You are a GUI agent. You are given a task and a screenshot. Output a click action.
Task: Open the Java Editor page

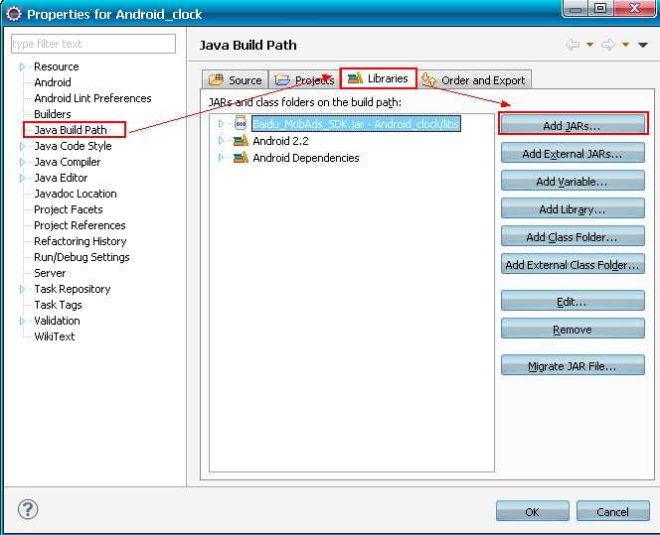pos(61,179)
